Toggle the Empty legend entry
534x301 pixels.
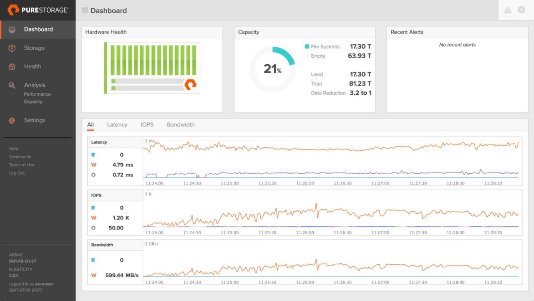tap(317, 56)
